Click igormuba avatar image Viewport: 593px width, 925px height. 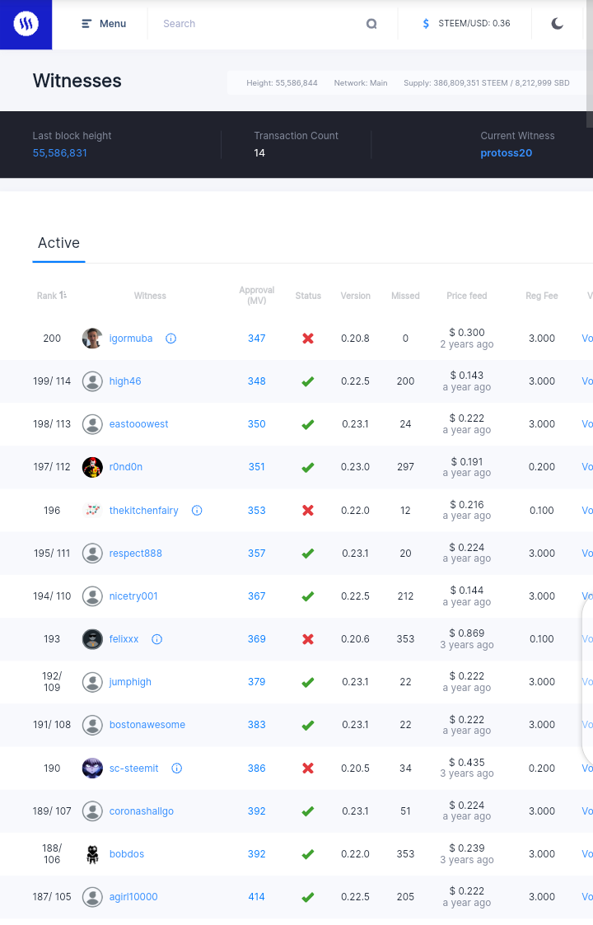click(x=92, y=339)
